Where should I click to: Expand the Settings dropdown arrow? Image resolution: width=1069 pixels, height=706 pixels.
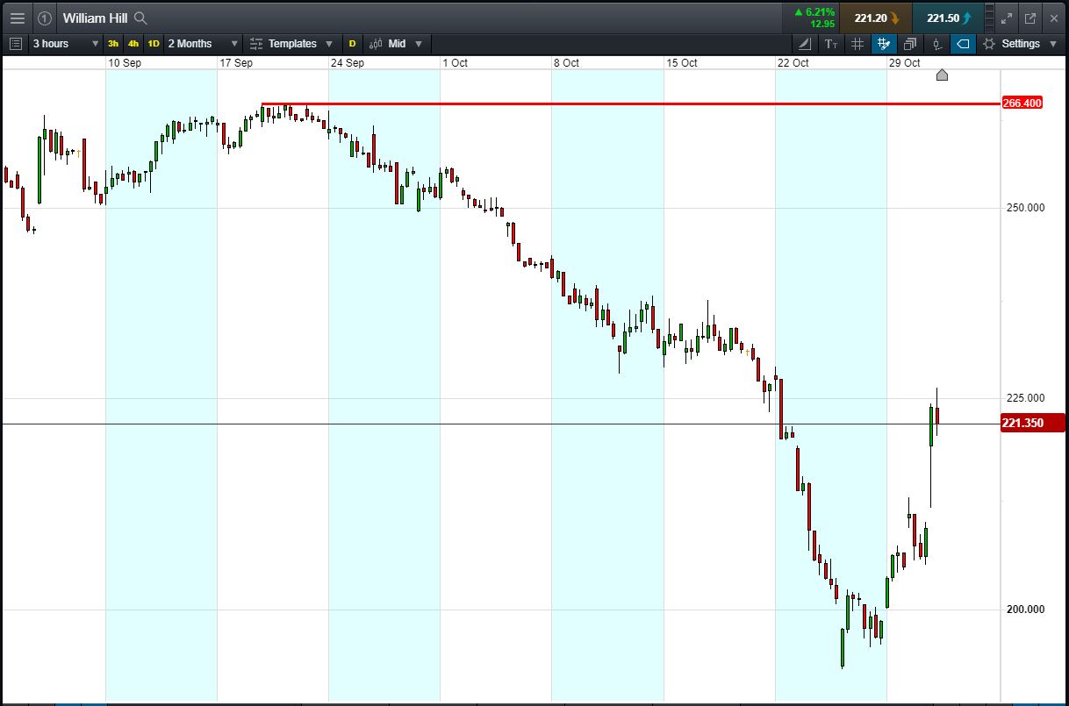[1053, 43]
